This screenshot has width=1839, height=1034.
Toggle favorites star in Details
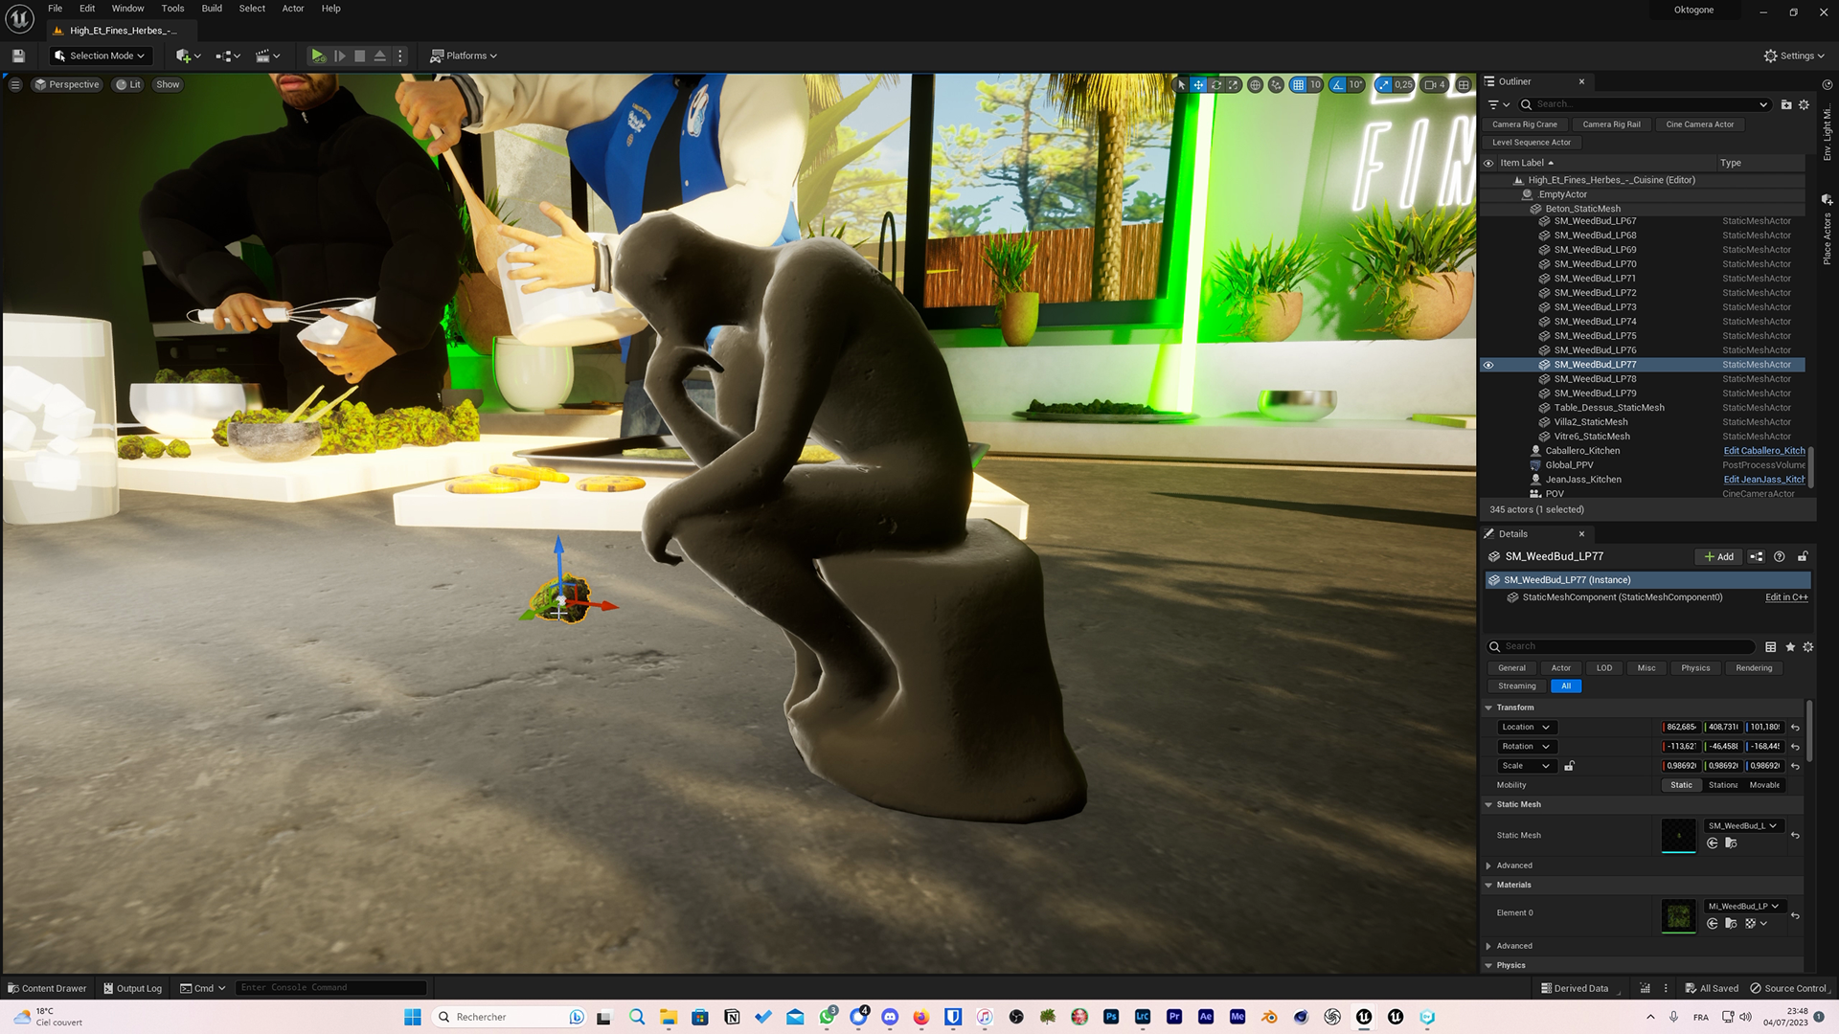coord(1790,646)
